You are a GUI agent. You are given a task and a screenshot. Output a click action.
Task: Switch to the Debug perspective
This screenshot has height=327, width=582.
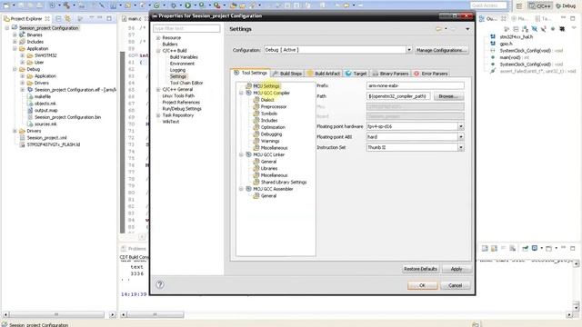click(x=566, y=6)
